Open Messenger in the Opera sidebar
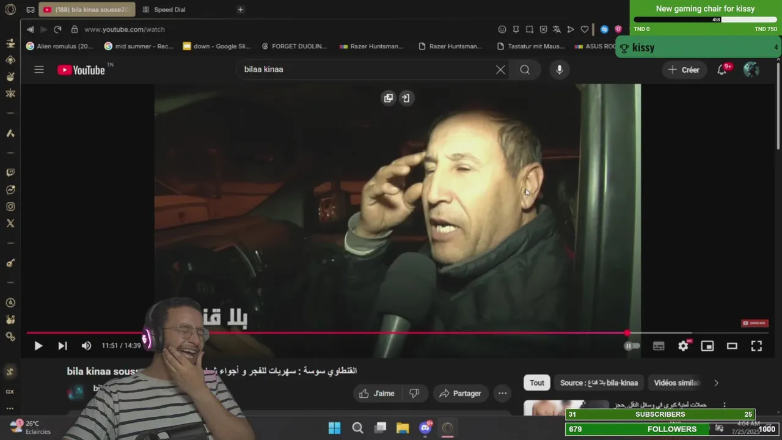The height and width of the screenshot is (440, 782). click(10, 190)
